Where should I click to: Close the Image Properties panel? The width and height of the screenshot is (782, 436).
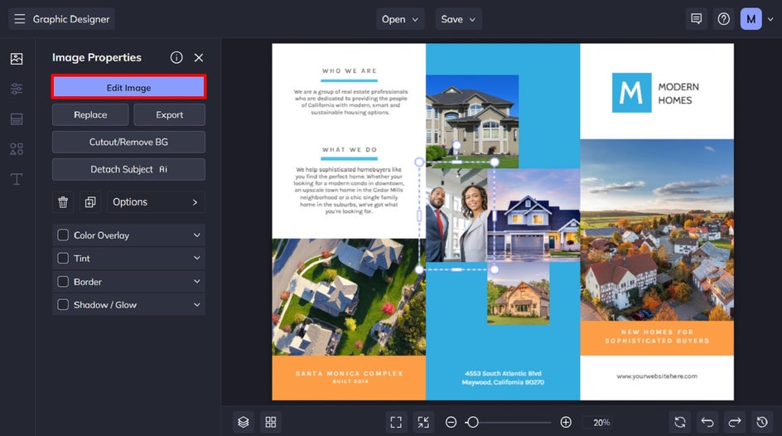point(199,57)
